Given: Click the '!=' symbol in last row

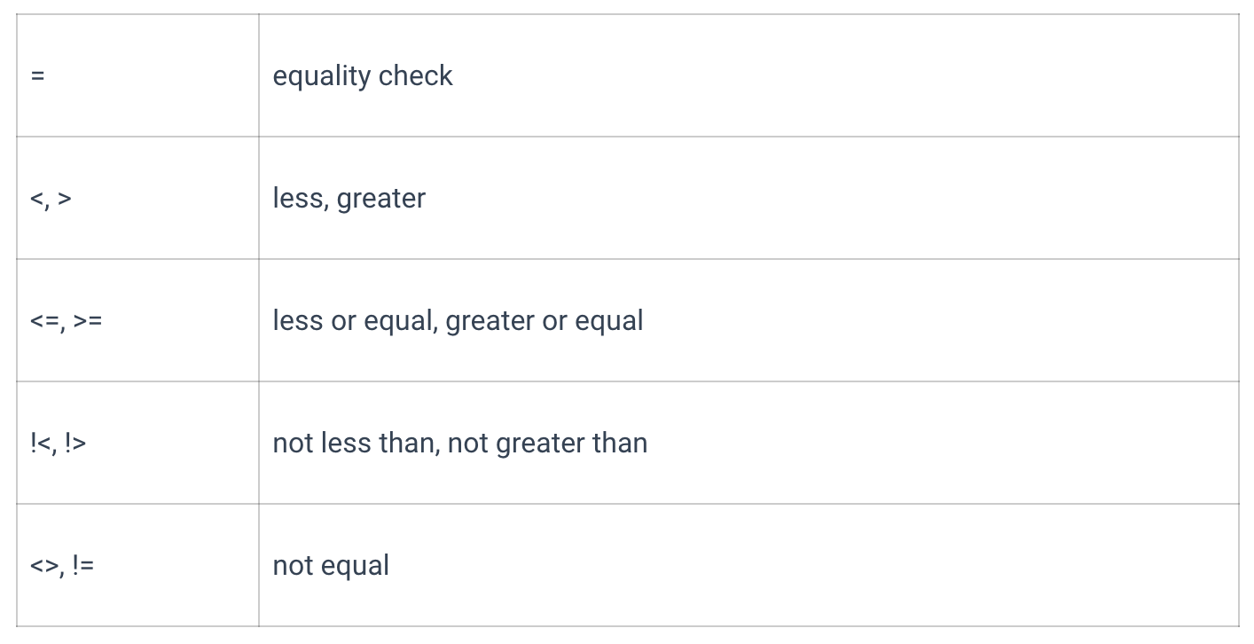Looking at the screenshot, I should 83,565.
